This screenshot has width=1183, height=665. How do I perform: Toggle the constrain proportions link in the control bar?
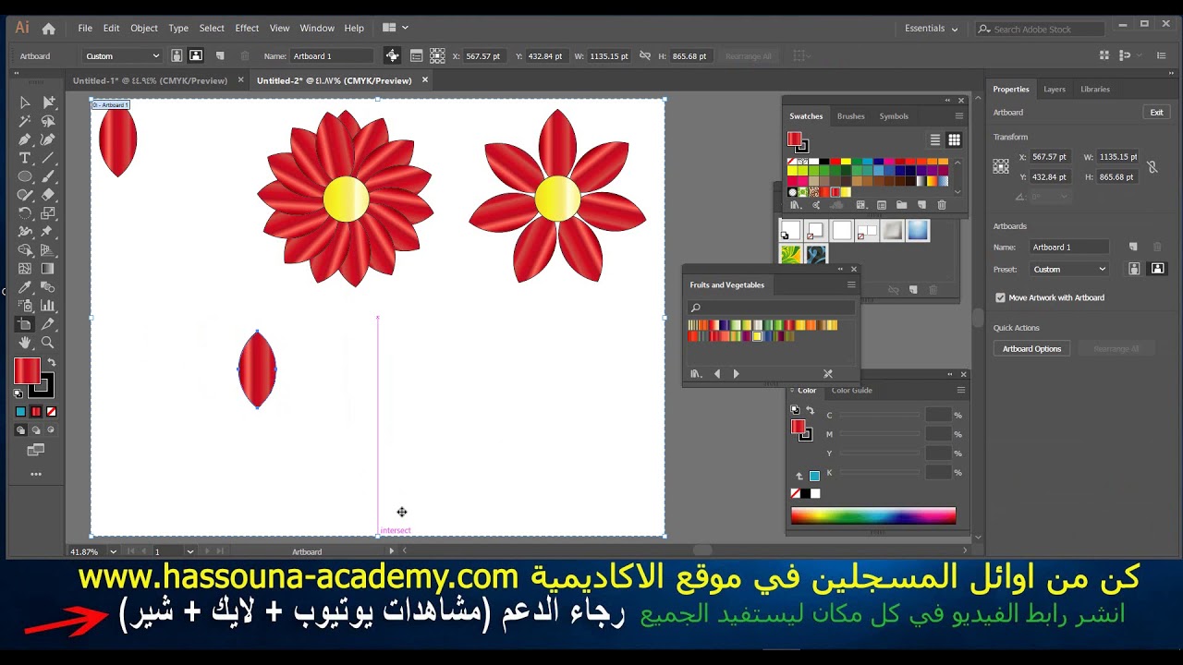coord(645,56)
